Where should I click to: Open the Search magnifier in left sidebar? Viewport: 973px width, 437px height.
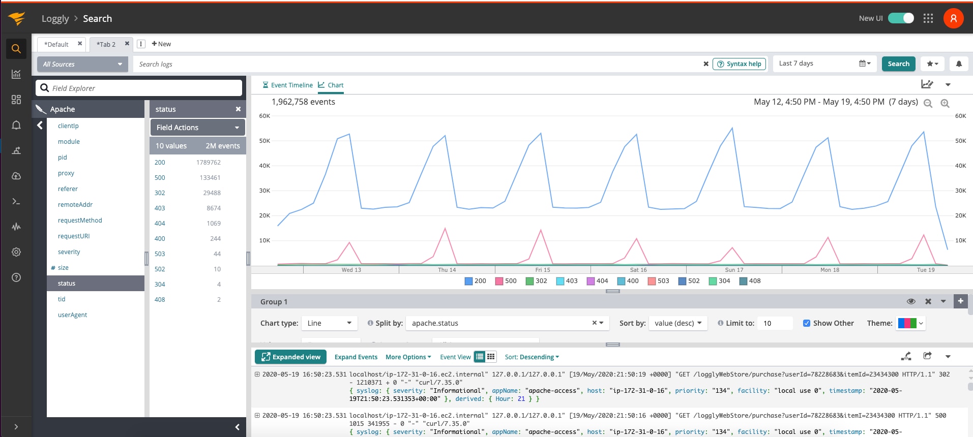(16, 49)
